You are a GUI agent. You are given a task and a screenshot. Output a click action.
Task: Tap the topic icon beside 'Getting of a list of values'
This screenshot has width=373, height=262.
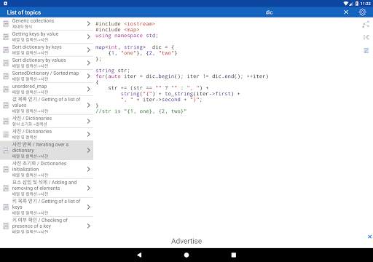(x=6, y=105)
